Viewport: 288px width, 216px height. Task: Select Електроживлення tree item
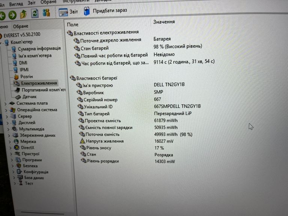coord(39,83)
